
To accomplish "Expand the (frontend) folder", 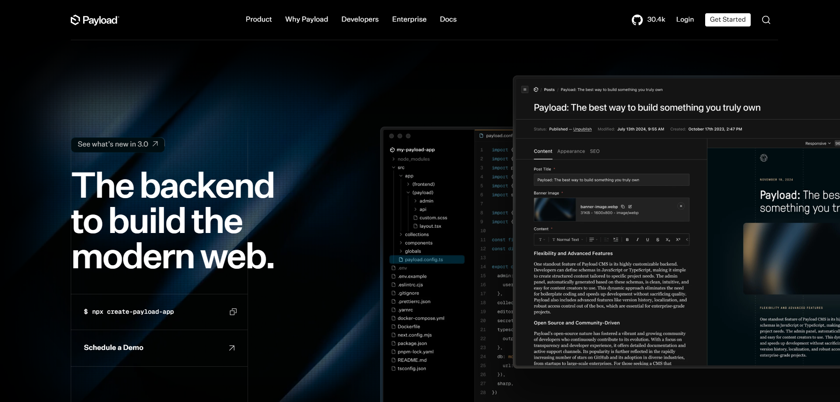I will (408, 184).
